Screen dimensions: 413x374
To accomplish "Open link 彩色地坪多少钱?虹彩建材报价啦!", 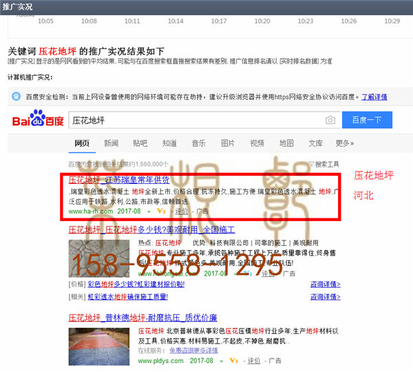I will point(136,284).
